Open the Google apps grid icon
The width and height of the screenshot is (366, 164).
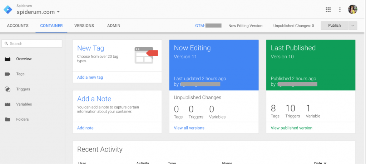(x=328, y=10)
